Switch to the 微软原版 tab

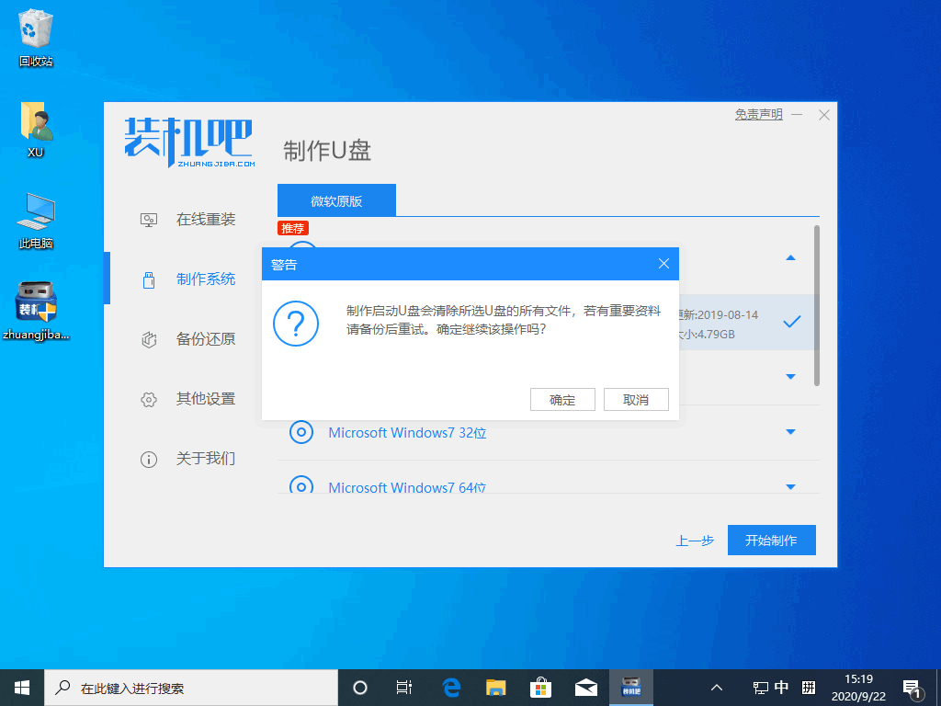click(336, 199)
